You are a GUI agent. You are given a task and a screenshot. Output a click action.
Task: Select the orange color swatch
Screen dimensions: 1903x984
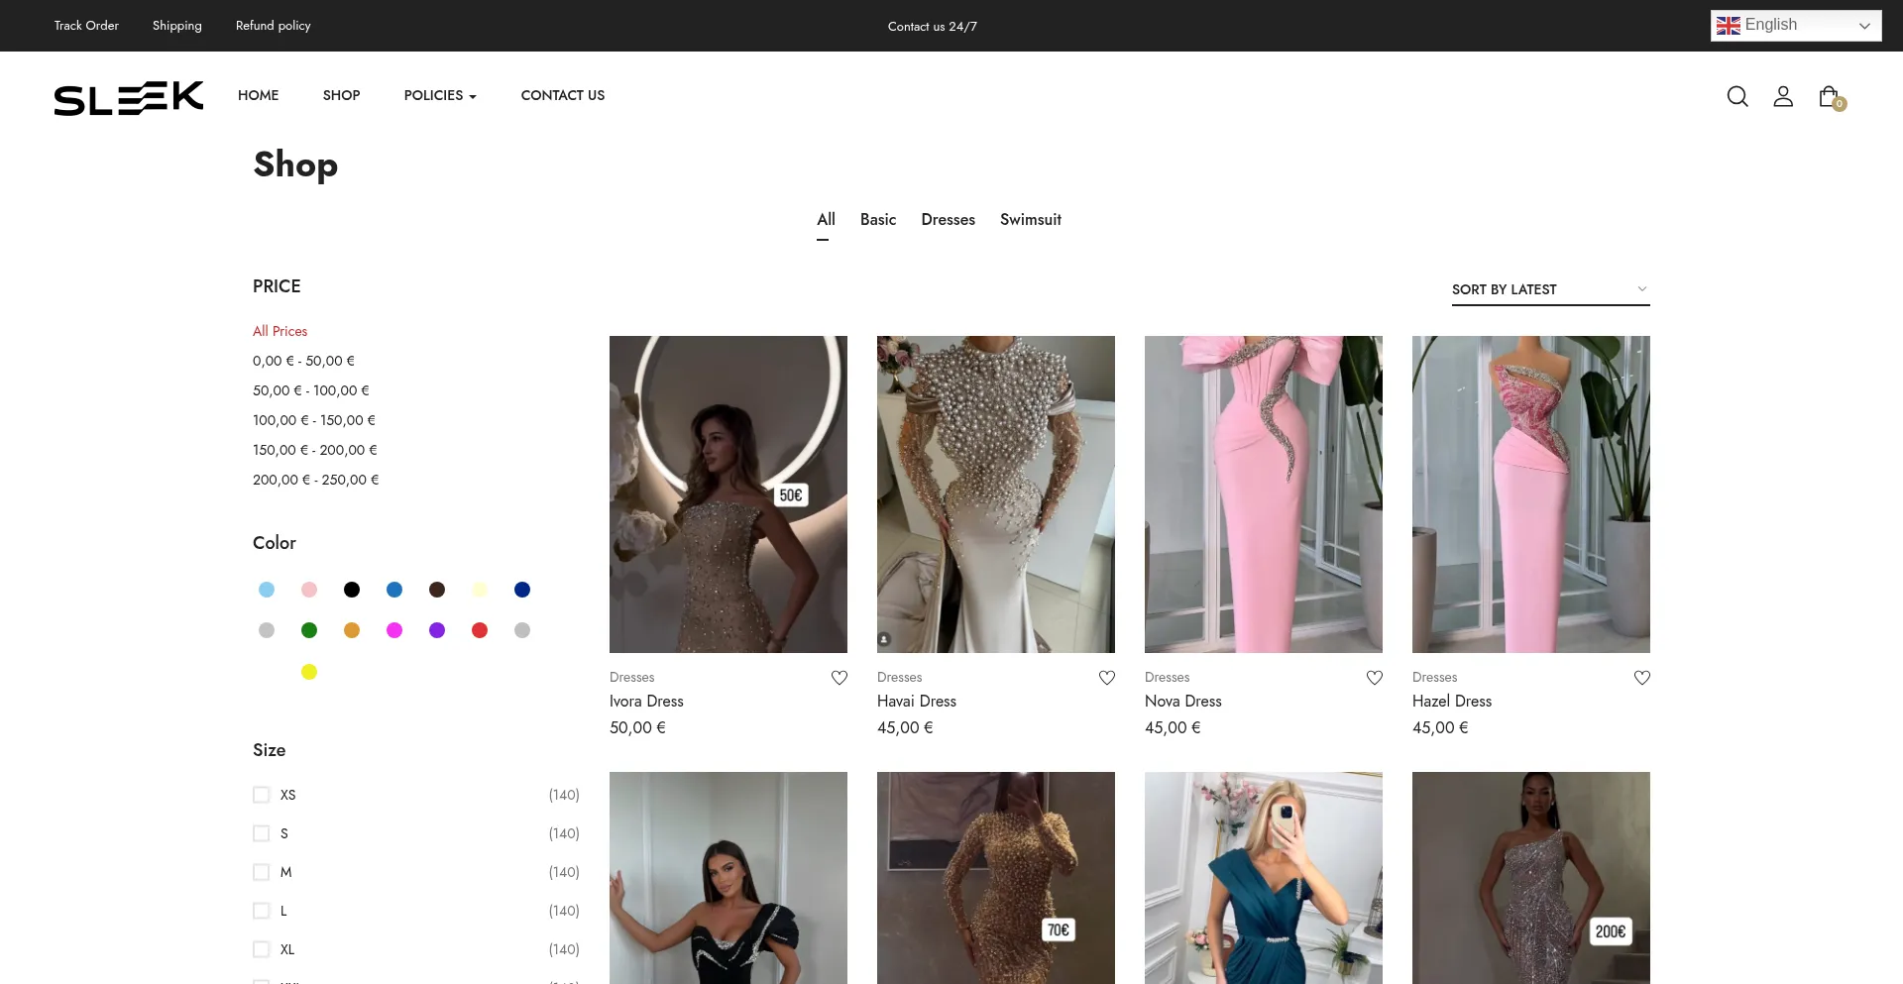pyautogui.click(x=352, y=630)
